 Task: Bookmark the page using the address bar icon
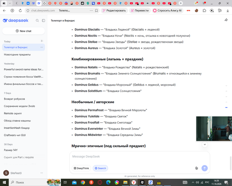97,11
